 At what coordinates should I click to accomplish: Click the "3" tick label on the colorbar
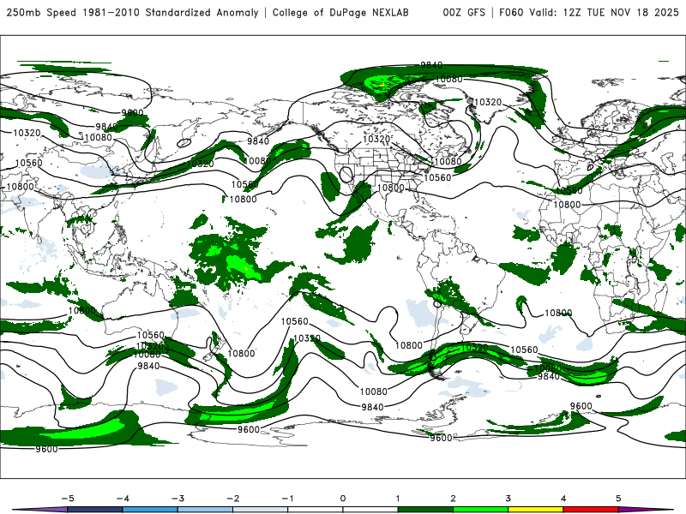point(508,499)
